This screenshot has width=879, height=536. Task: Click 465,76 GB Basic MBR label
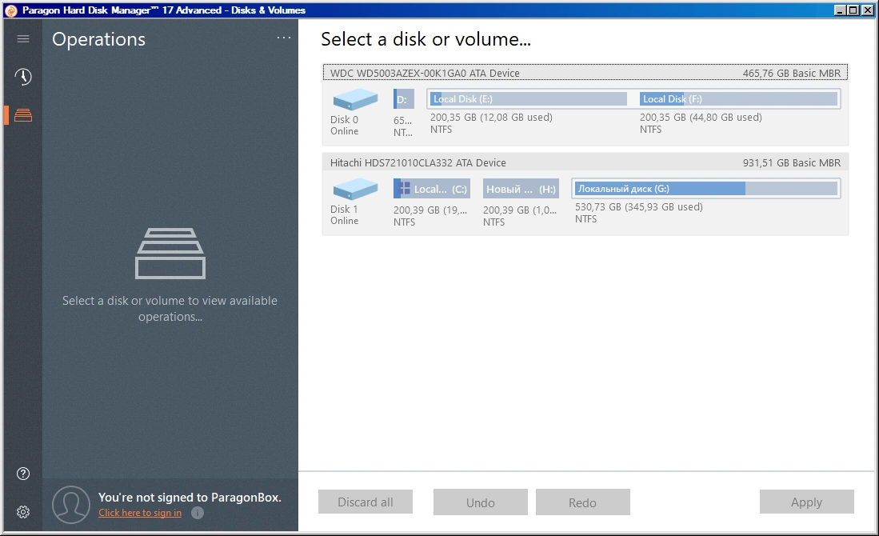792,73
